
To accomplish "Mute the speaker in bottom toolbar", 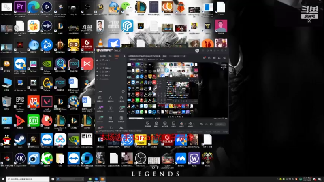I will coord(190,124).
